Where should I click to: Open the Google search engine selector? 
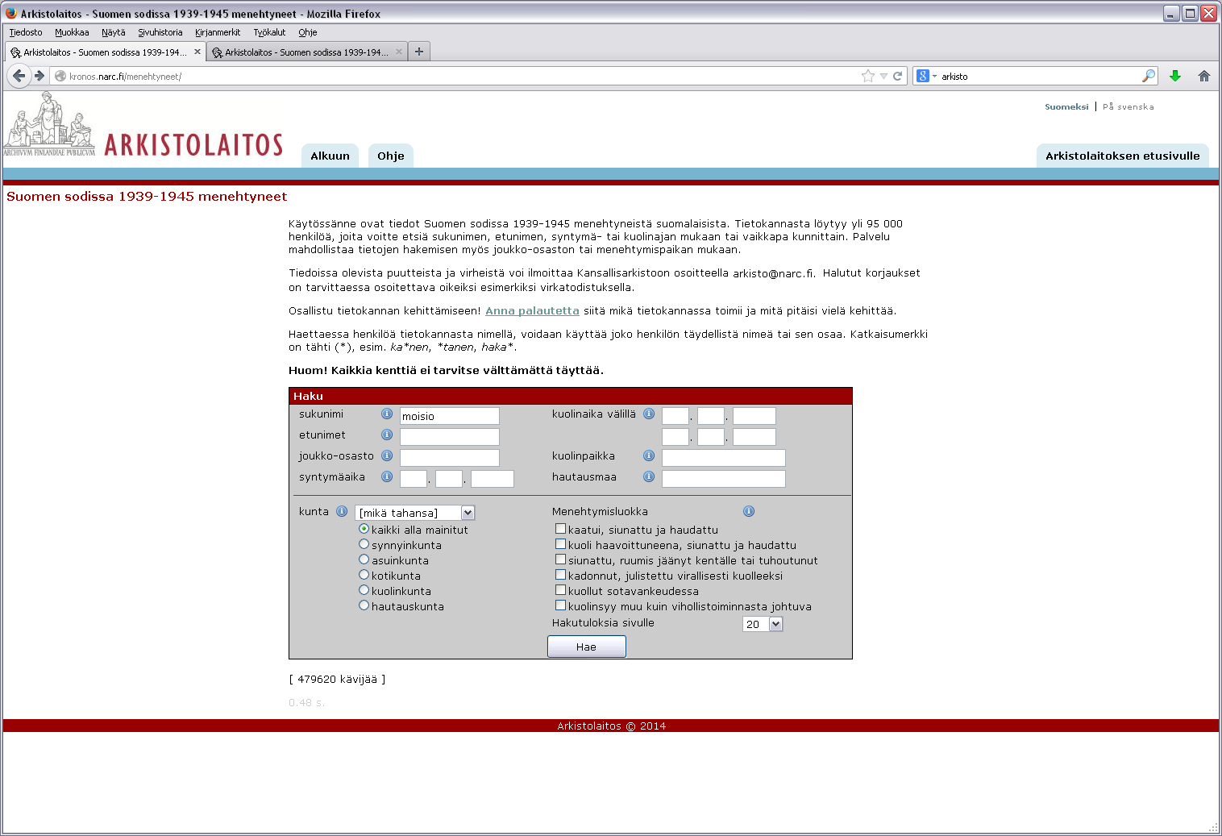pyautogui.click(x=927, y=76)
